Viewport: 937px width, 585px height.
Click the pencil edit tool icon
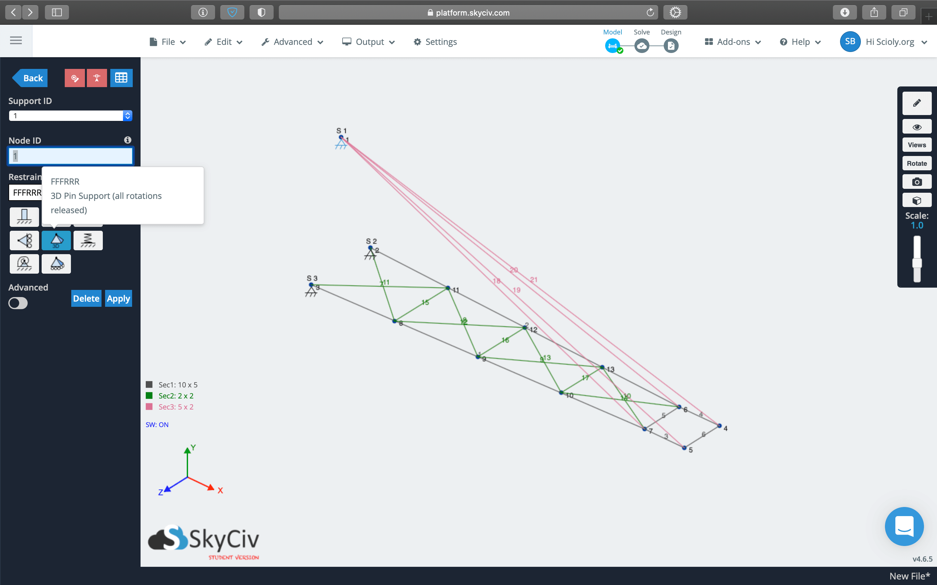coord(917,103)
